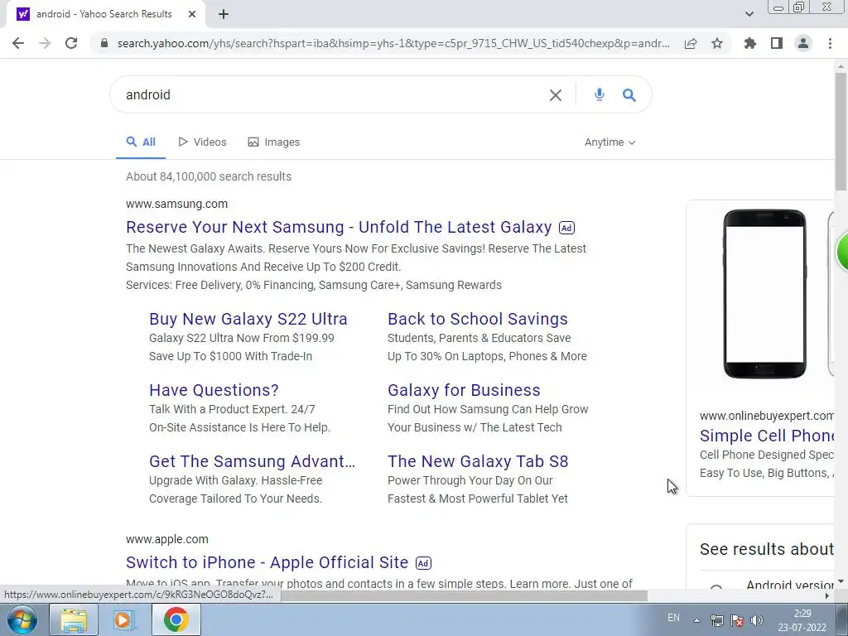Click the Chrome taskbar icon
The height and width of the screenshot is (636, 848).
tap(176, 619)
